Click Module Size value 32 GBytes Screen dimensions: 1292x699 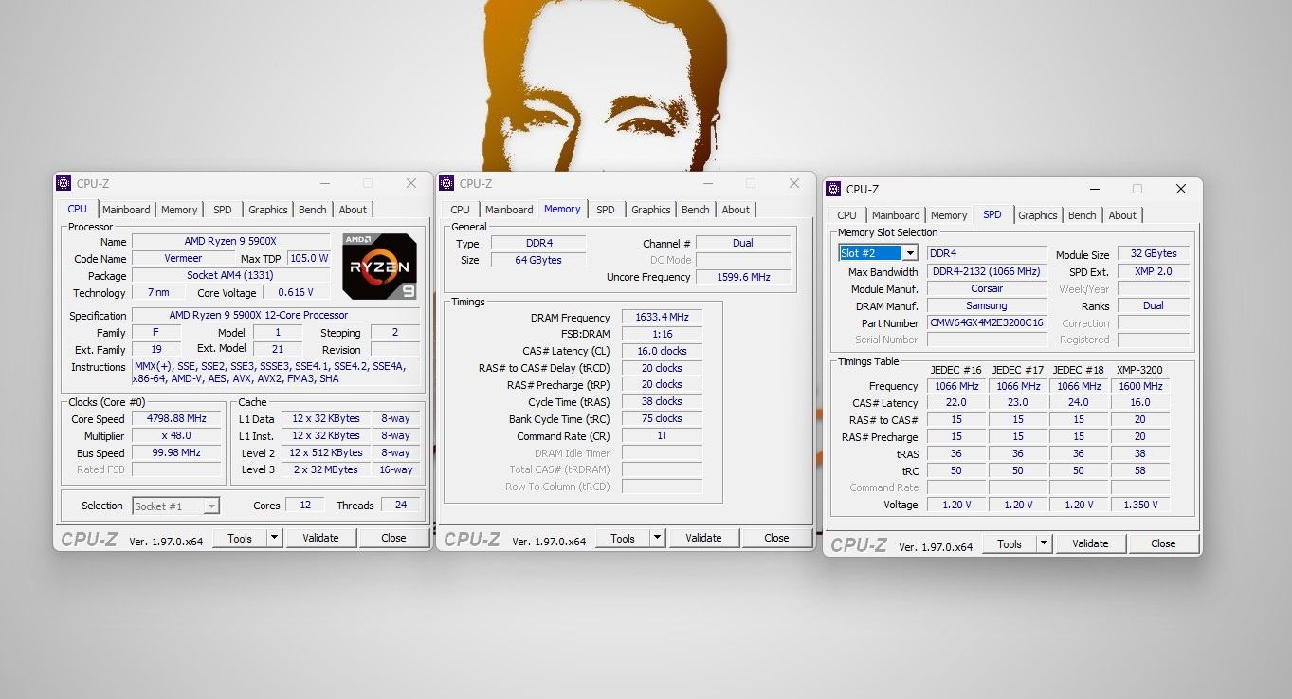tap(1154, 254)
